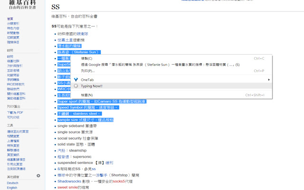Open 新聞動態 sidebar link
This screenshot has width=304, height=190.
coord(13,33)
